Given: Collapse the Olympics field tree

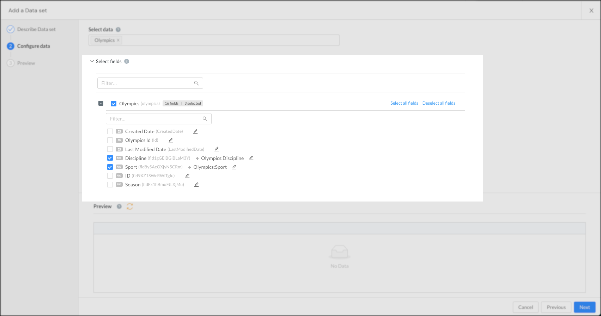Looking at the screenshot, I should tap(101, 103).
